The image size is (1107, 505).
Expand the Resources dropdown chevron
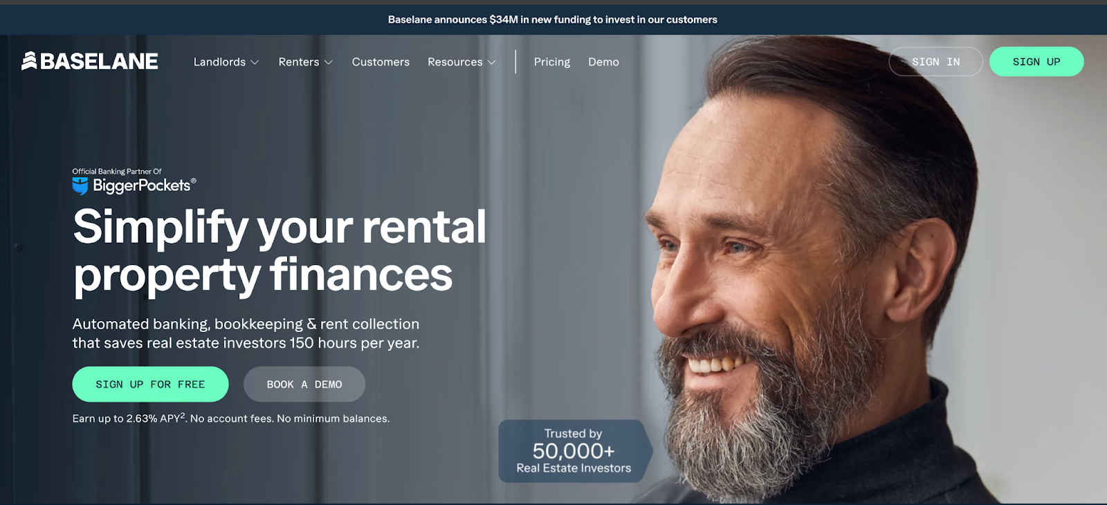(x=492, y=62)
